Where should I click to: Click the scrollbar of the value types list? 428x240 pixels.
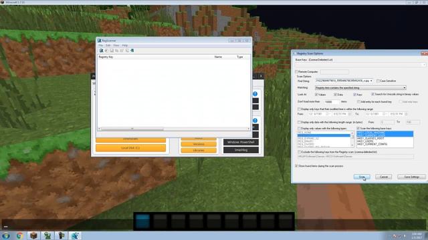(x=352, y=139)
